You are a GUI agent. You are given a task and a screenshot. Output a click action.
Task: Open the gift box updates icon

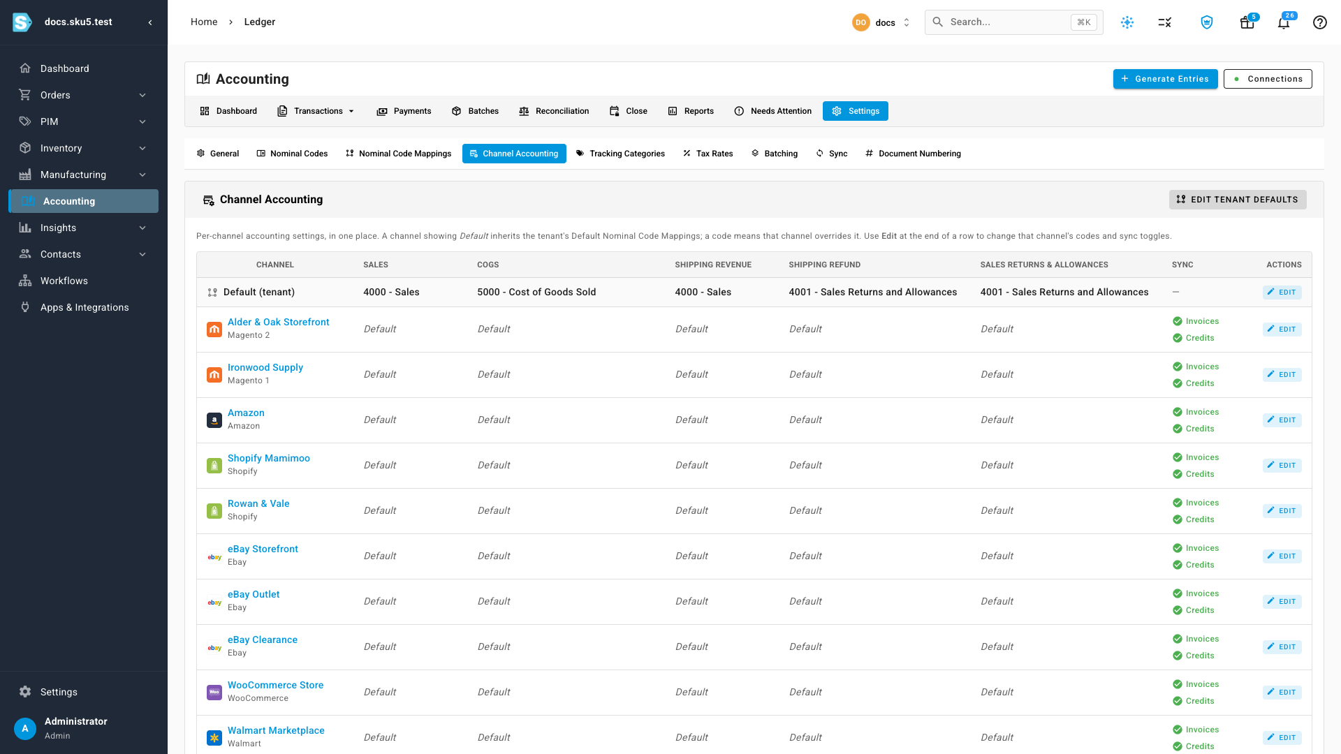pos(1247,22)
